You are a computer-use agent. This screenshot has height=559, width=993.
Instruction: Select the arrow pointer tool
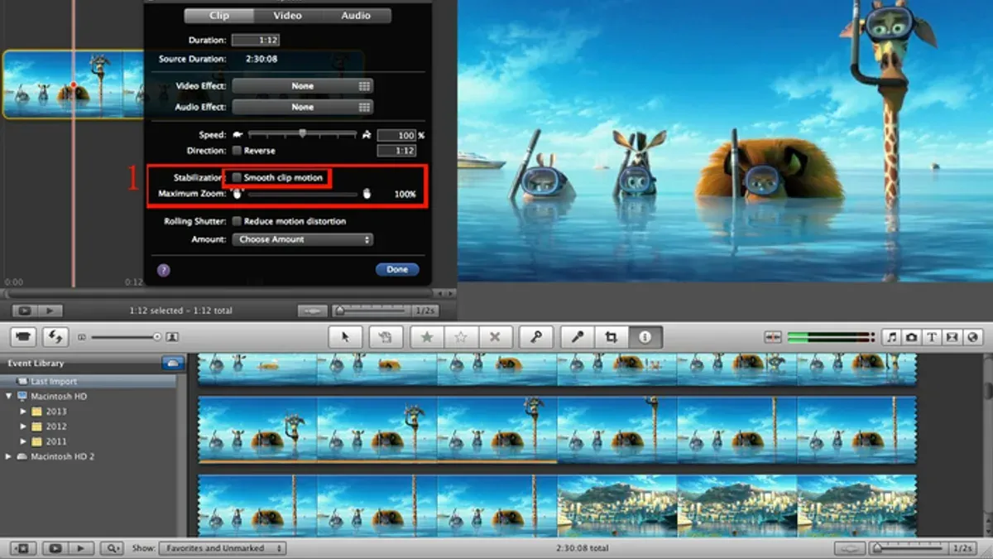coord(346,337)
